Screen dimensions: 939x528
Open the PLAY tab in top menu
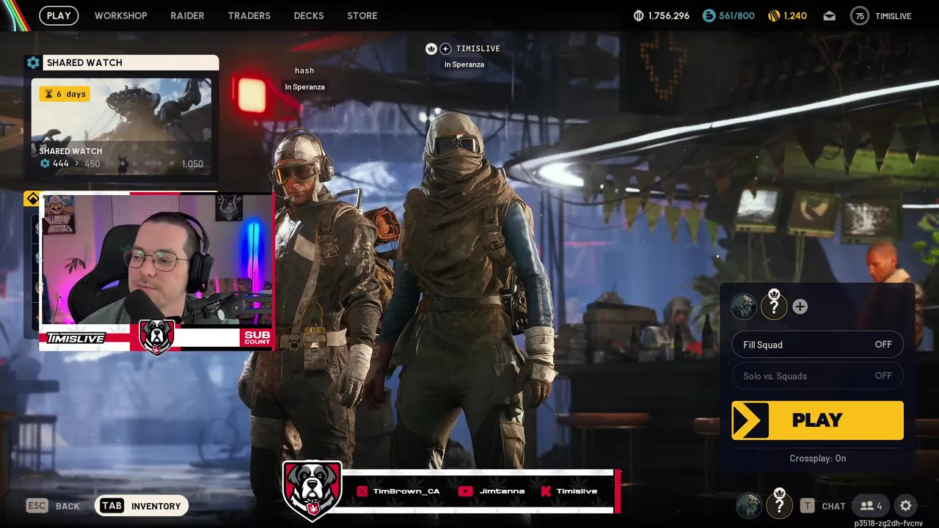[x=59, y=15]
